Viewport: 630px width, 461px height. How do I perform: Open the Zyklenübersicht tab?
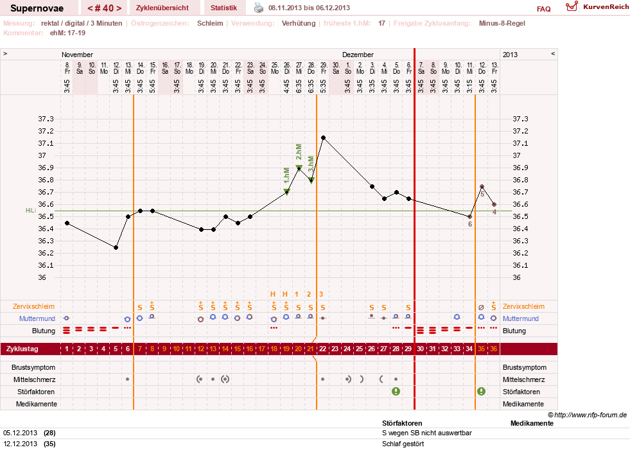(x=162, y=8)
